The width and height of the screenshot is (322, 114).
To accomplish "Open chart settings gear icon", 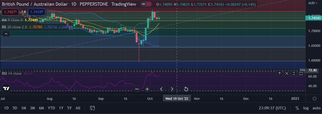I will coord(314,98).
